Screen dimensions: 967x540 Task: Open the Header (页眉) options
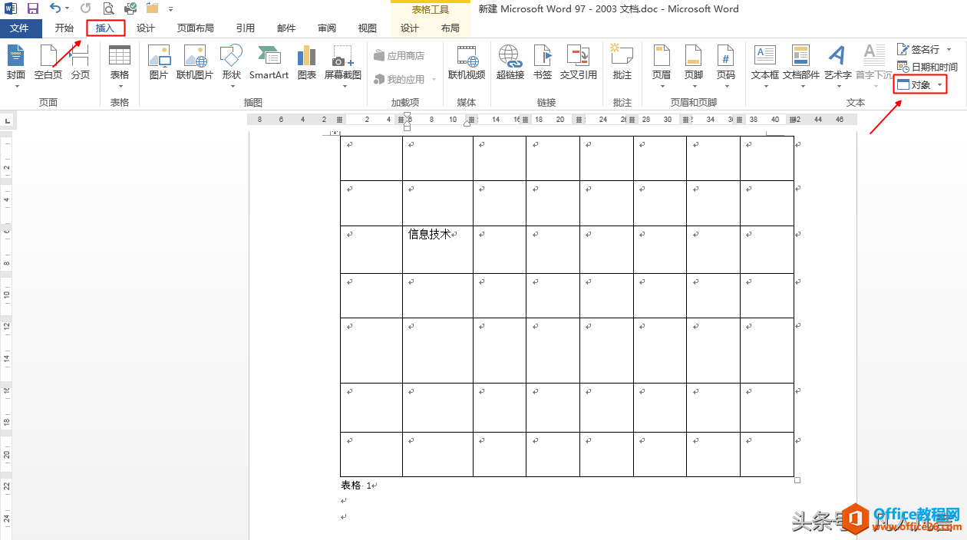click(x=662, y=67)
